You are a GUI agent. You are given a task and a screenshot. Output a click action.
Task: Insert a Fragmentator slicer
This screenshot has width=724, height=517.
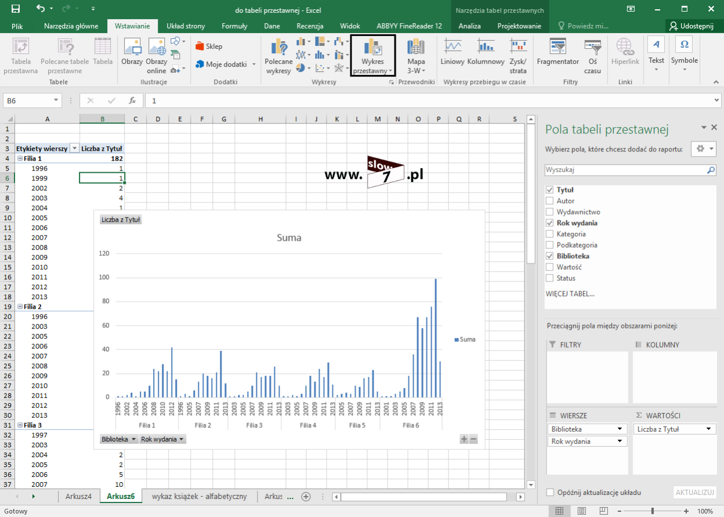558,53
